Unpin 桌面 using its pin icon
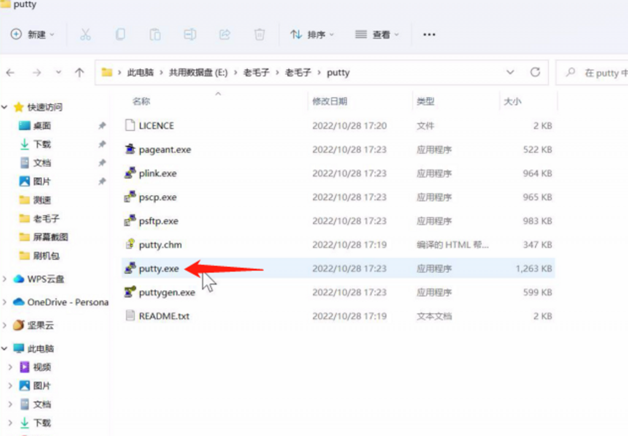Image resolution: width=628 pixels, height=436 pixels. coord(102,126)
